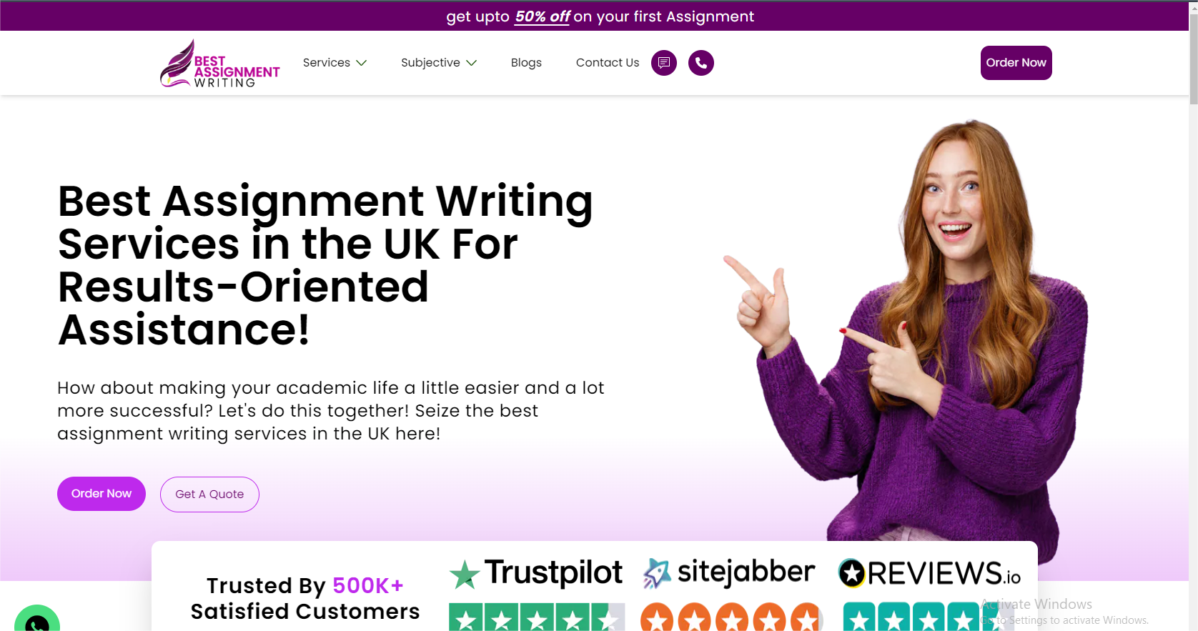Open the green WhatsApp floating icon

click(37, 619)
